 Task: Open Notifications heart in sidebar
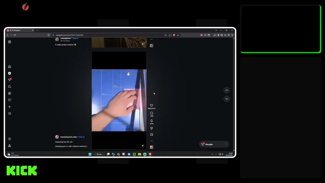pyautogui.click(x=9, y=100)
